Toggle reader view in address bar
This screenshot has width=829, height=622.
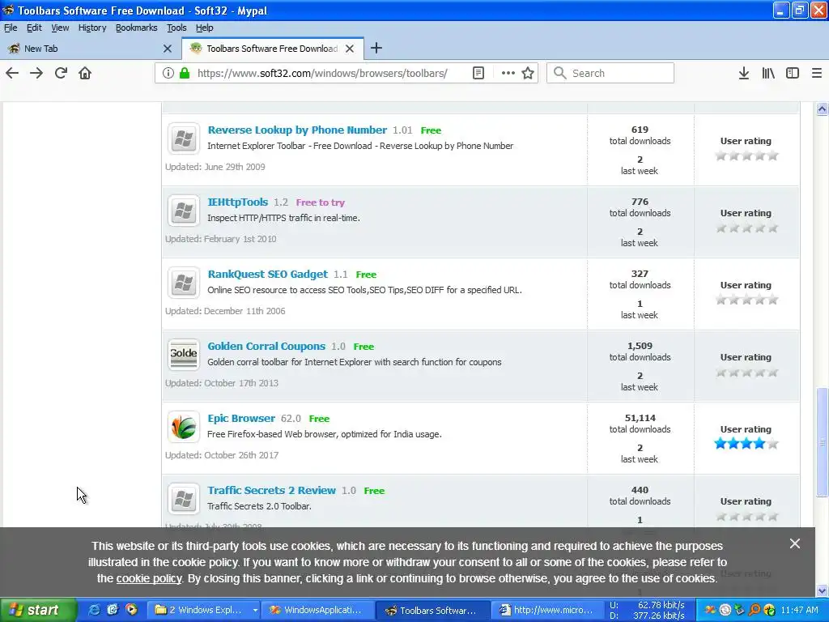point(478,73)
